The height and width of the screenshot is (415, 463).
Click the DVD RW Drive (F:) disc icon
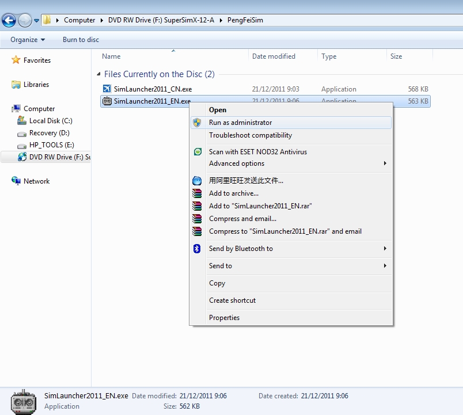[x=22, y=157]
